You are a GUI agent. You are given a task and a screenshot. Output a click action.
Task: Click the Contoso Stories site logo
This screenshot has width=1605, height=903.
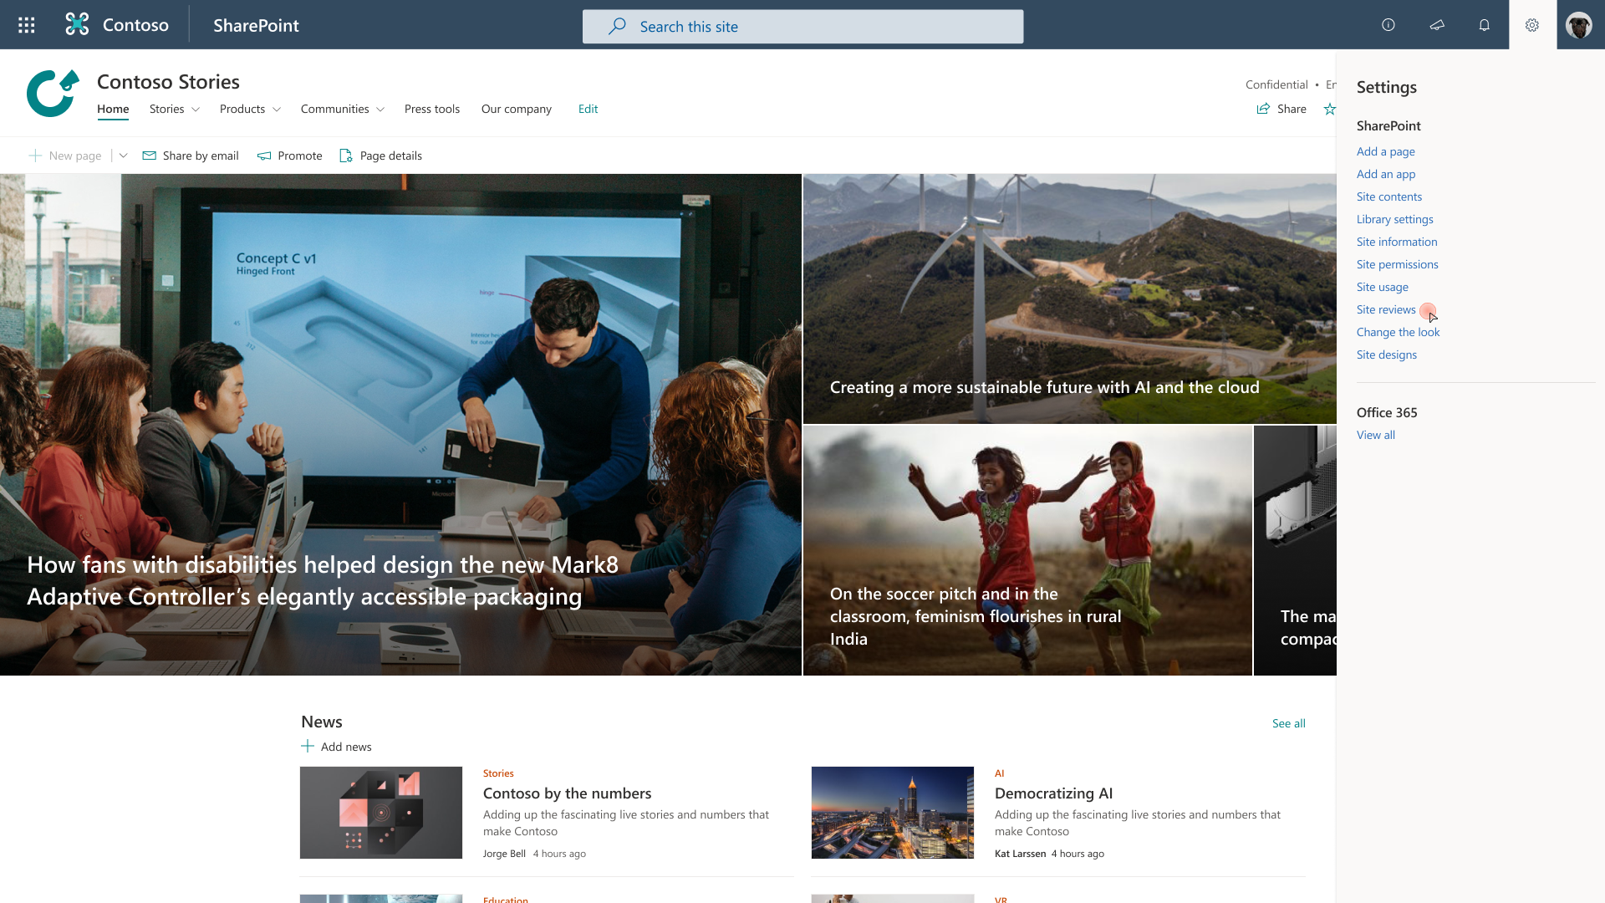53,93
